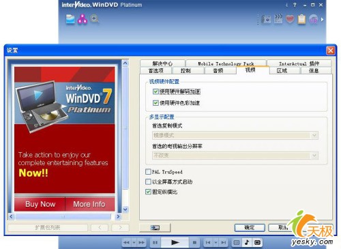
Task: Enable PAL TruSpeed checkbox
Action: pos(148,172)
